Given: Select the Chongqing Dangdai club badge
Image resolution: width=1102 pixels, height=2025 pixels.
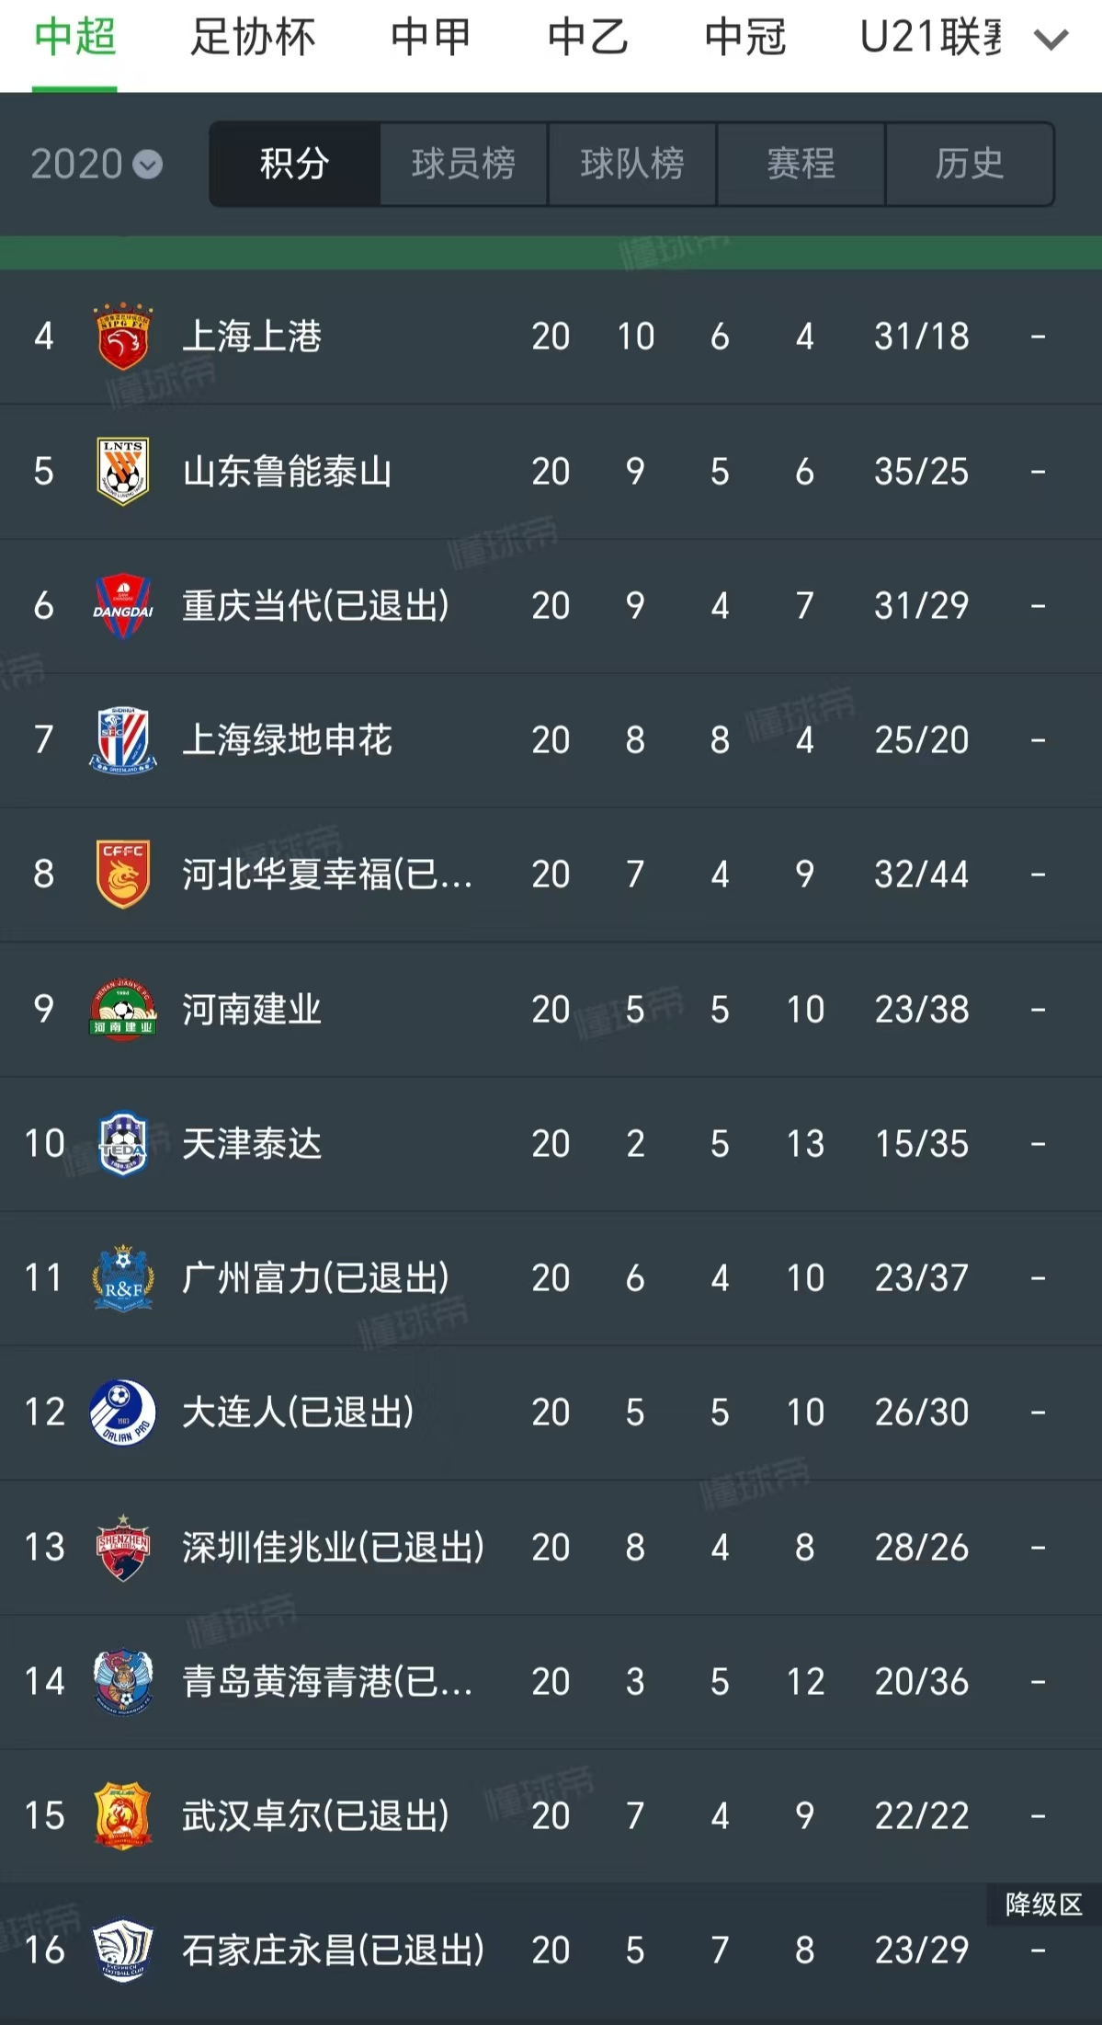Looking at the screenshot, I should click(x=120, y=606).
